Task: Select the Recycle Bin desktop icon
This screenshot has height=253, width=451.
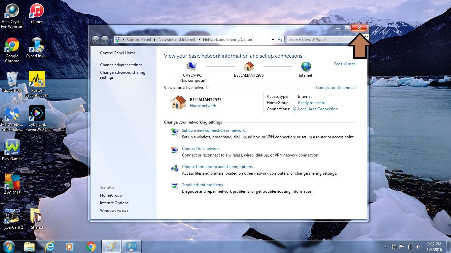Action: (12, 82)
